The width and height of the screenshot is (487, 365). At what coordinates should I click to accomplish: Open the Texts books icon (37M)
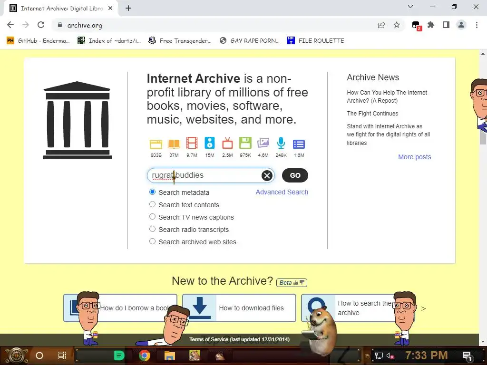point(174,144)
